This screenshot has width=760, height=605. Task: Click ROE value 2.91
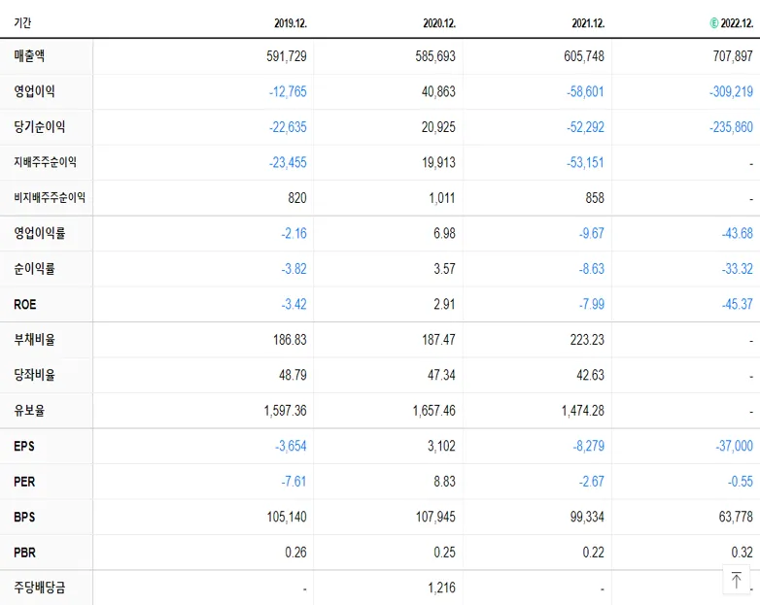(444, 304)
